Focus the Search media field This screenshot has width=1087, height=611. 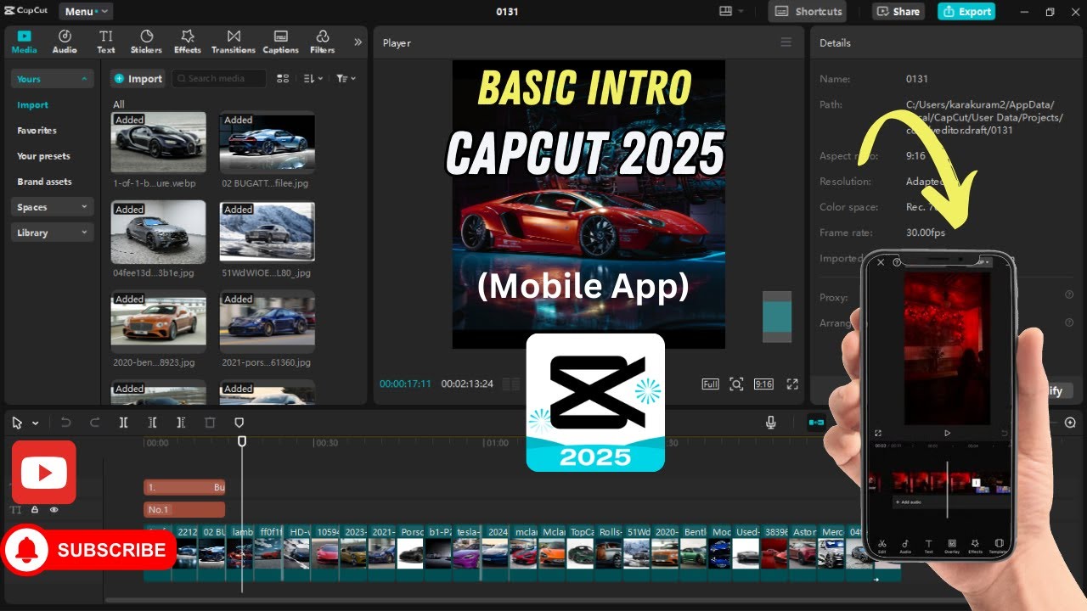pyautogui.click(x=219, y=78)
